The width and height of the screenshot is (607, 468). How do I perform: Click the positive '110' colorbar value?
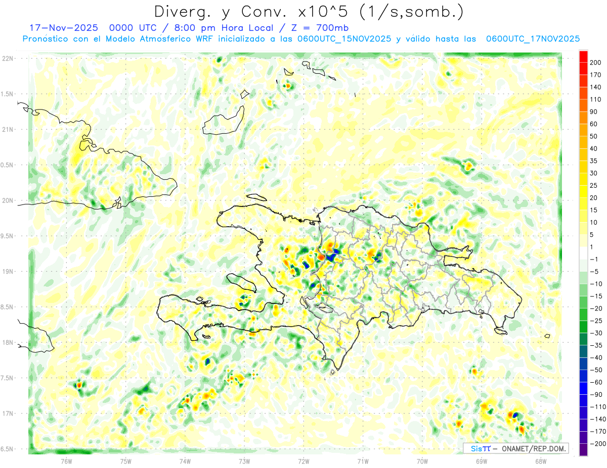coord(596,99)
